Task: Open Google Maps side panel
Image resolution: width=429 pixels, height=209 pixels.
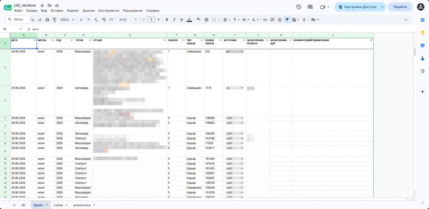Action: [423, 71]
